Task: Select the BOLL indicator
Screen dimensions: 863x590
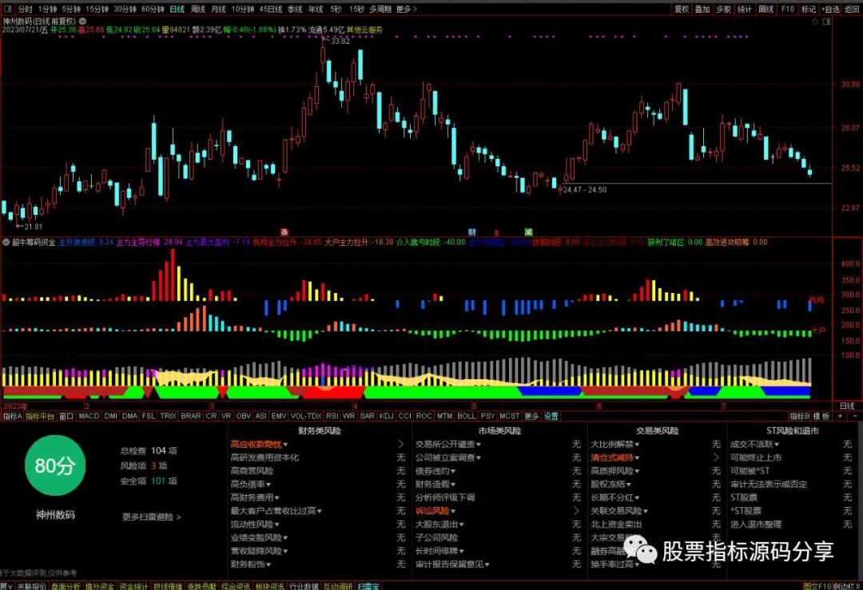Action: [x=466, y=416]
